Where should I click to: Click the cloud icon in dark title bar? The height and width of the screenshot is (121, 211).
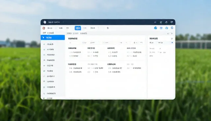[x=166, y=22]
